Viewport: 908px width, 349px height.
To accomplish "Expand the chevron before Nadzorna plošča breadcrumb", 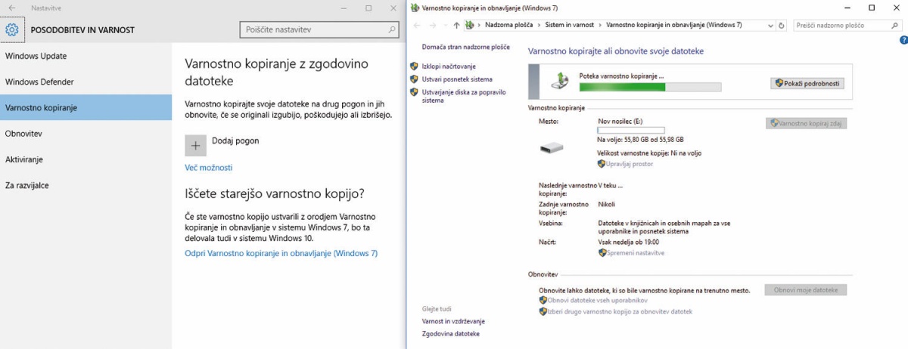I will (x=480, y=25).
